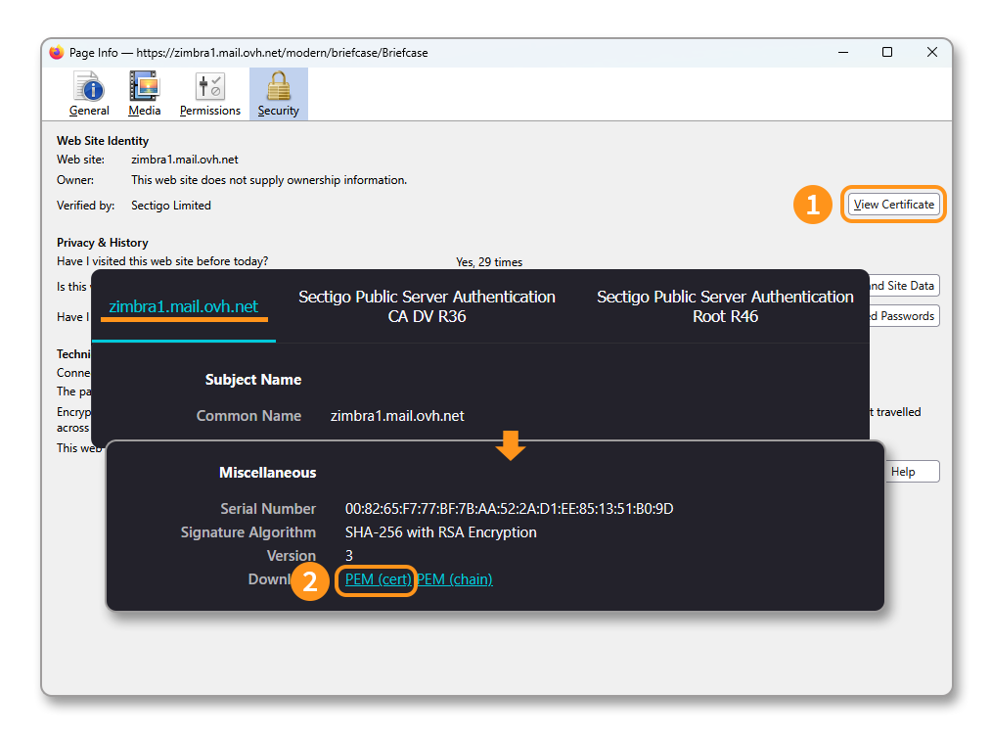Click the orange step 2 badge
Viewport: 991px width, 738px height.
[x=310, y=581]
